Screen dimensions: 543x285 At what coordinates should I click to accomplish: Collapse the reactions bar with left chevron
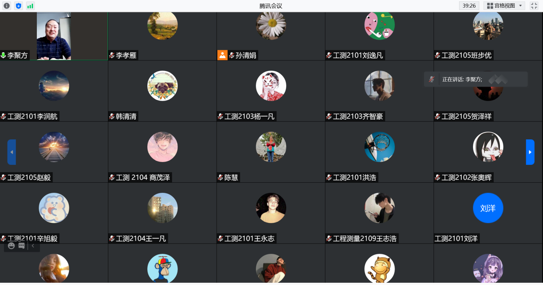[33, 246]
